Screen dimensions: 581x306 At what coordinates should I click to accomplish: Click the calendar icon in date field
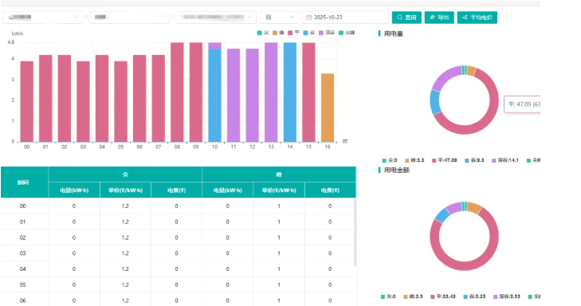308,18
